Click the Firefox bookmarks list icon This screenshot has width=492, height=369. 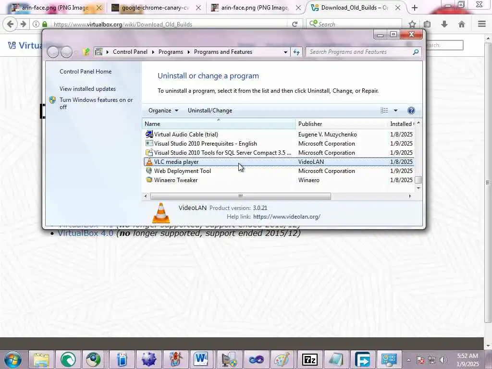click(427, 24)
